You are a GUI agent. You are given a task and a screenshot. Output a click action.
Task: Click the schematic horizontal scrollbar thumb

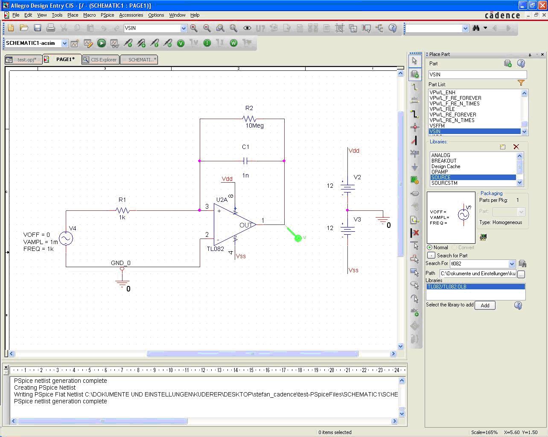pos(252,354)
